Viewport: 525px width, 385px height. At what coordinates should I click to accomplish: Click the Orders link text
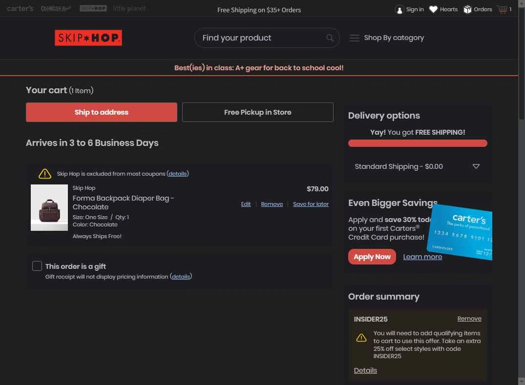click(483, 9)
